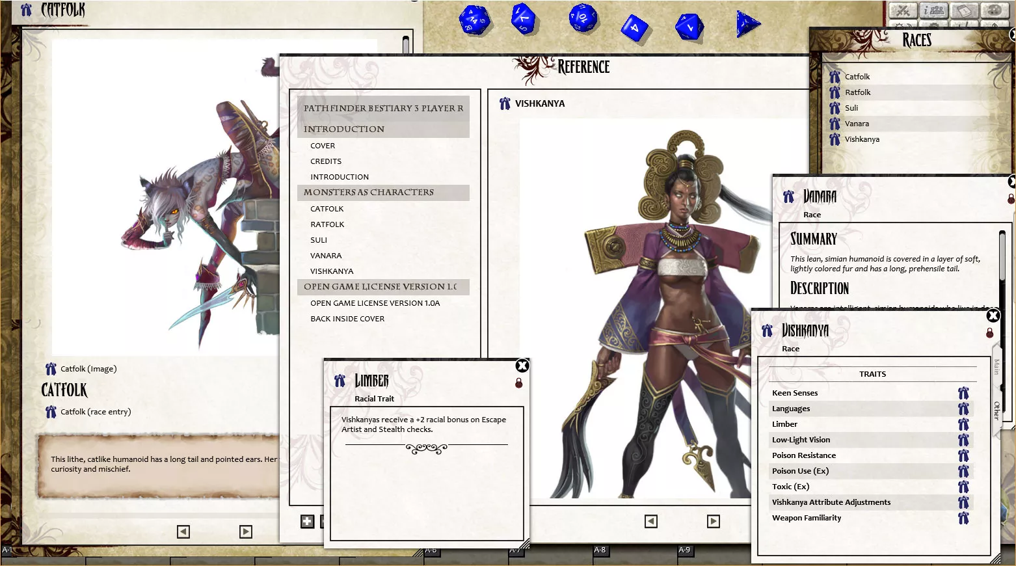Screen dimensions: 1016x566
Task: Open Vishkanya Attribute Adjustments link icon
Action: click(963, 502)
